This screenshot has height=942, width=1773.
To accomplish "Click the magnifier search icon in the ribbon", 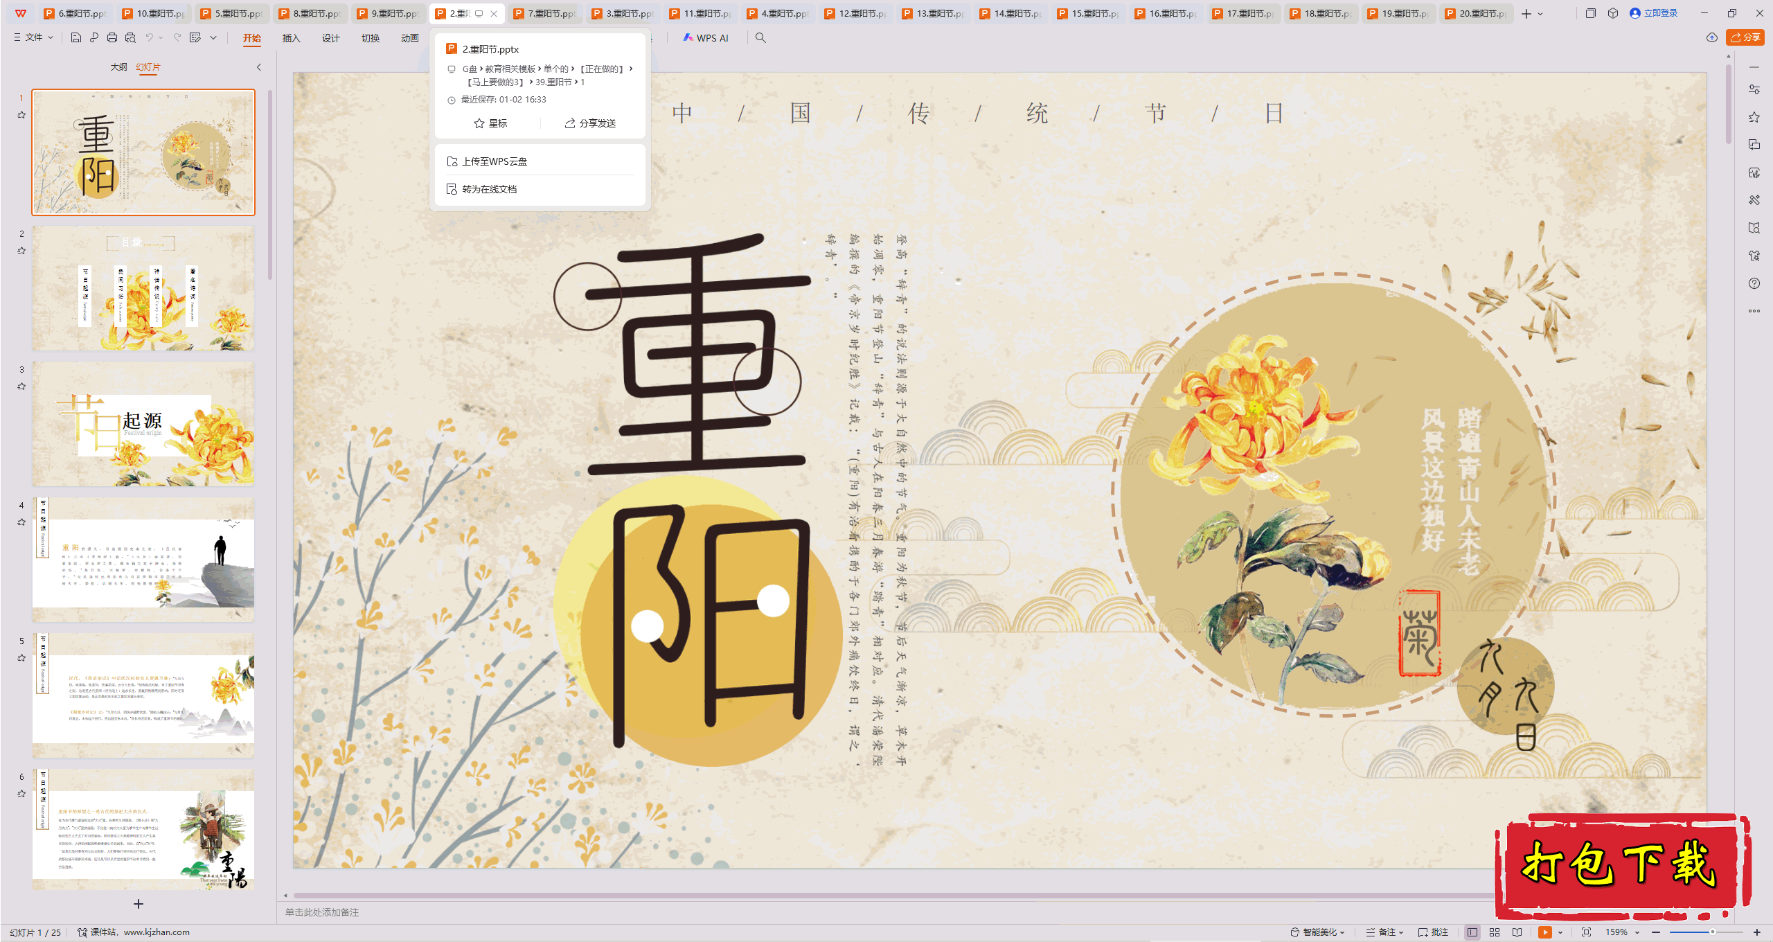I will click(x=760, y=37).
